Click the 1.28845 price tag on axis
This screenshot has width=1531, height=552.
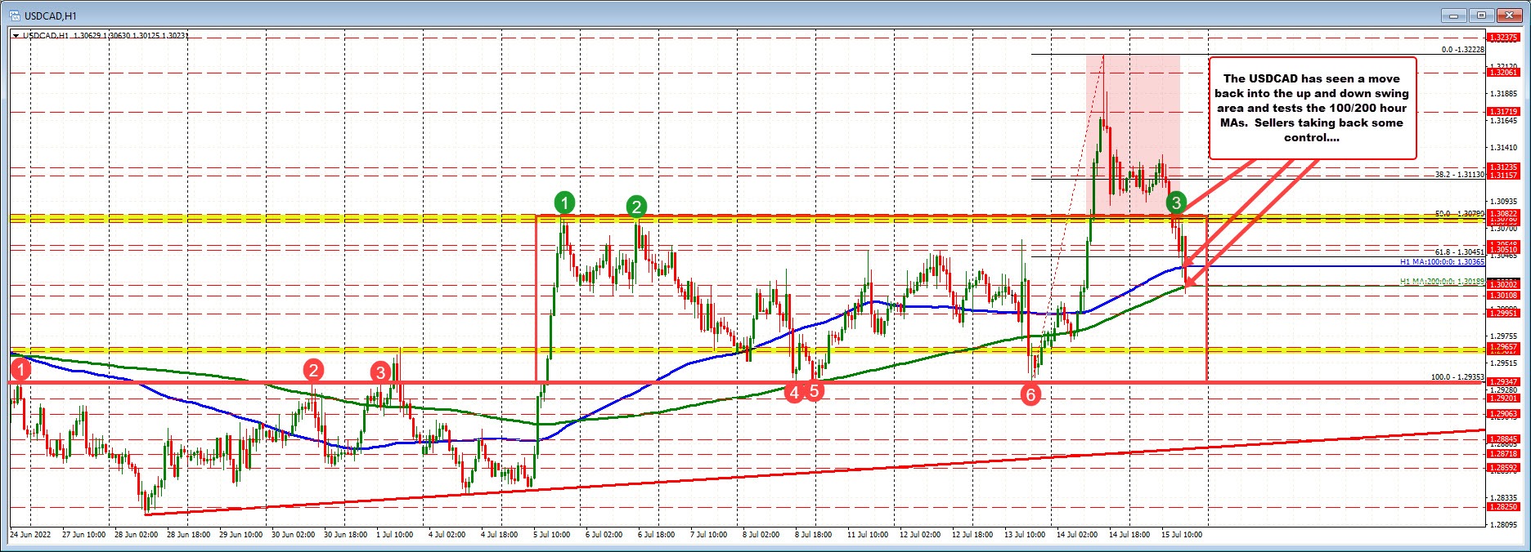click(x=1504, y=439)
